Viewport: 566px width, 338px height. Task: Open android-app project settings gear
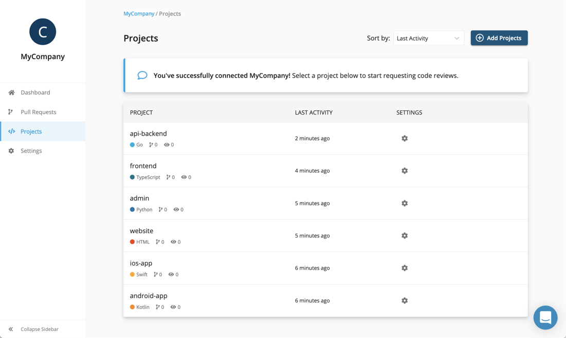405,301
